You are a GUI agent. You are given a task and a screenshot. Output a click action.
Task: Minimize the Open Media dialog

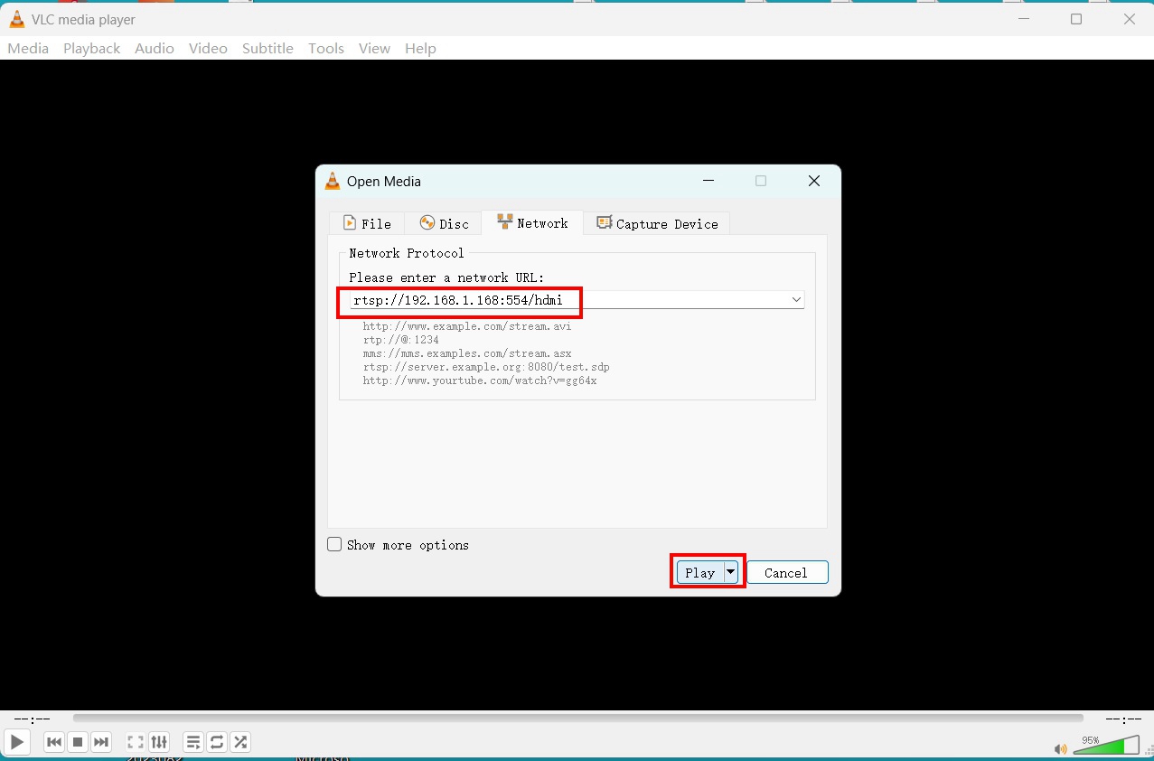pyautogui.click(x=708, y=181)
